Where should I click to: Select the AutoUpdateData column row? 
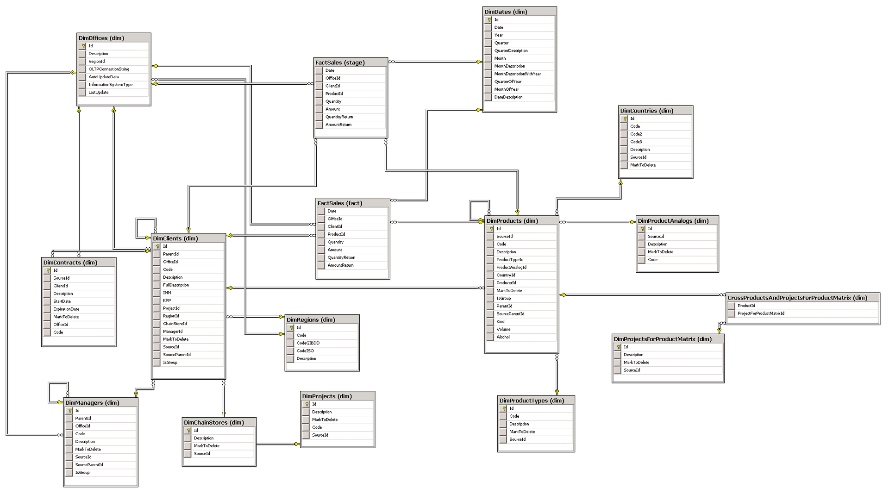tap(114, 77)
